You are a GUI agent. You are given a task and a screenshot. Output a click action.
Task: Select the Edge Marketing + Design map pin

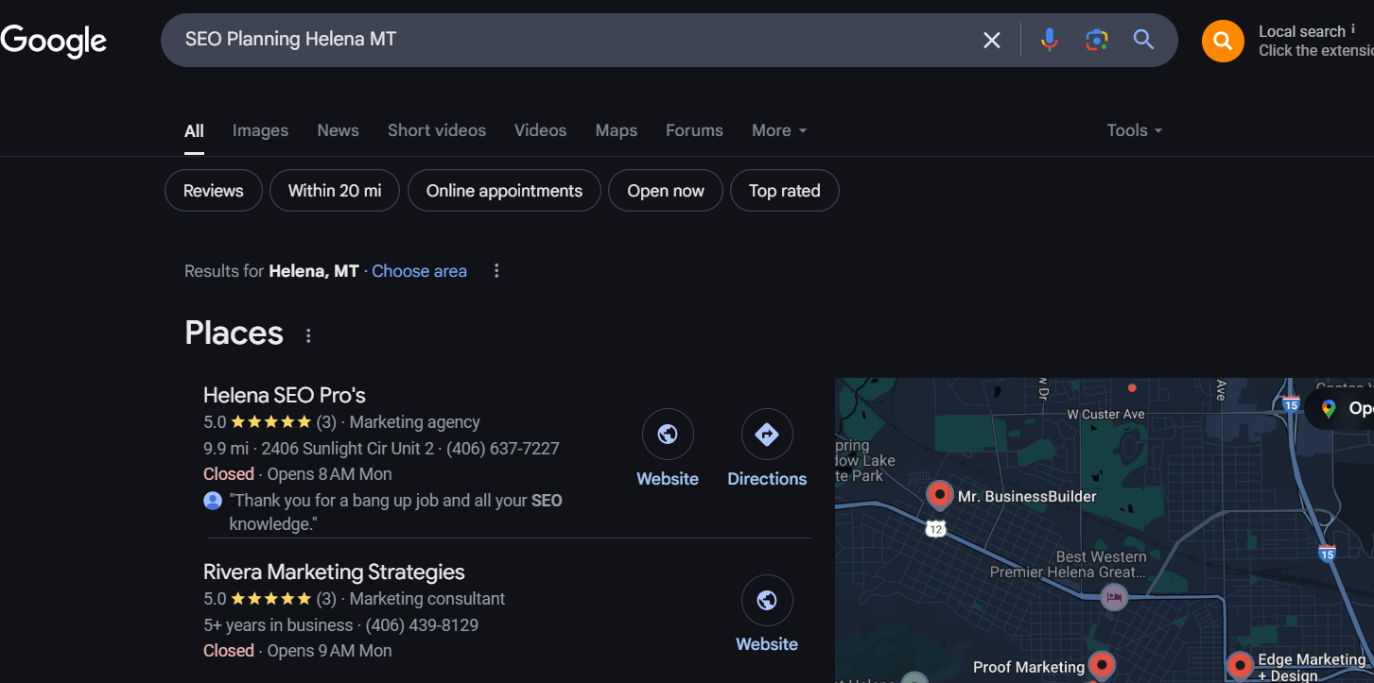[1240, 665]
